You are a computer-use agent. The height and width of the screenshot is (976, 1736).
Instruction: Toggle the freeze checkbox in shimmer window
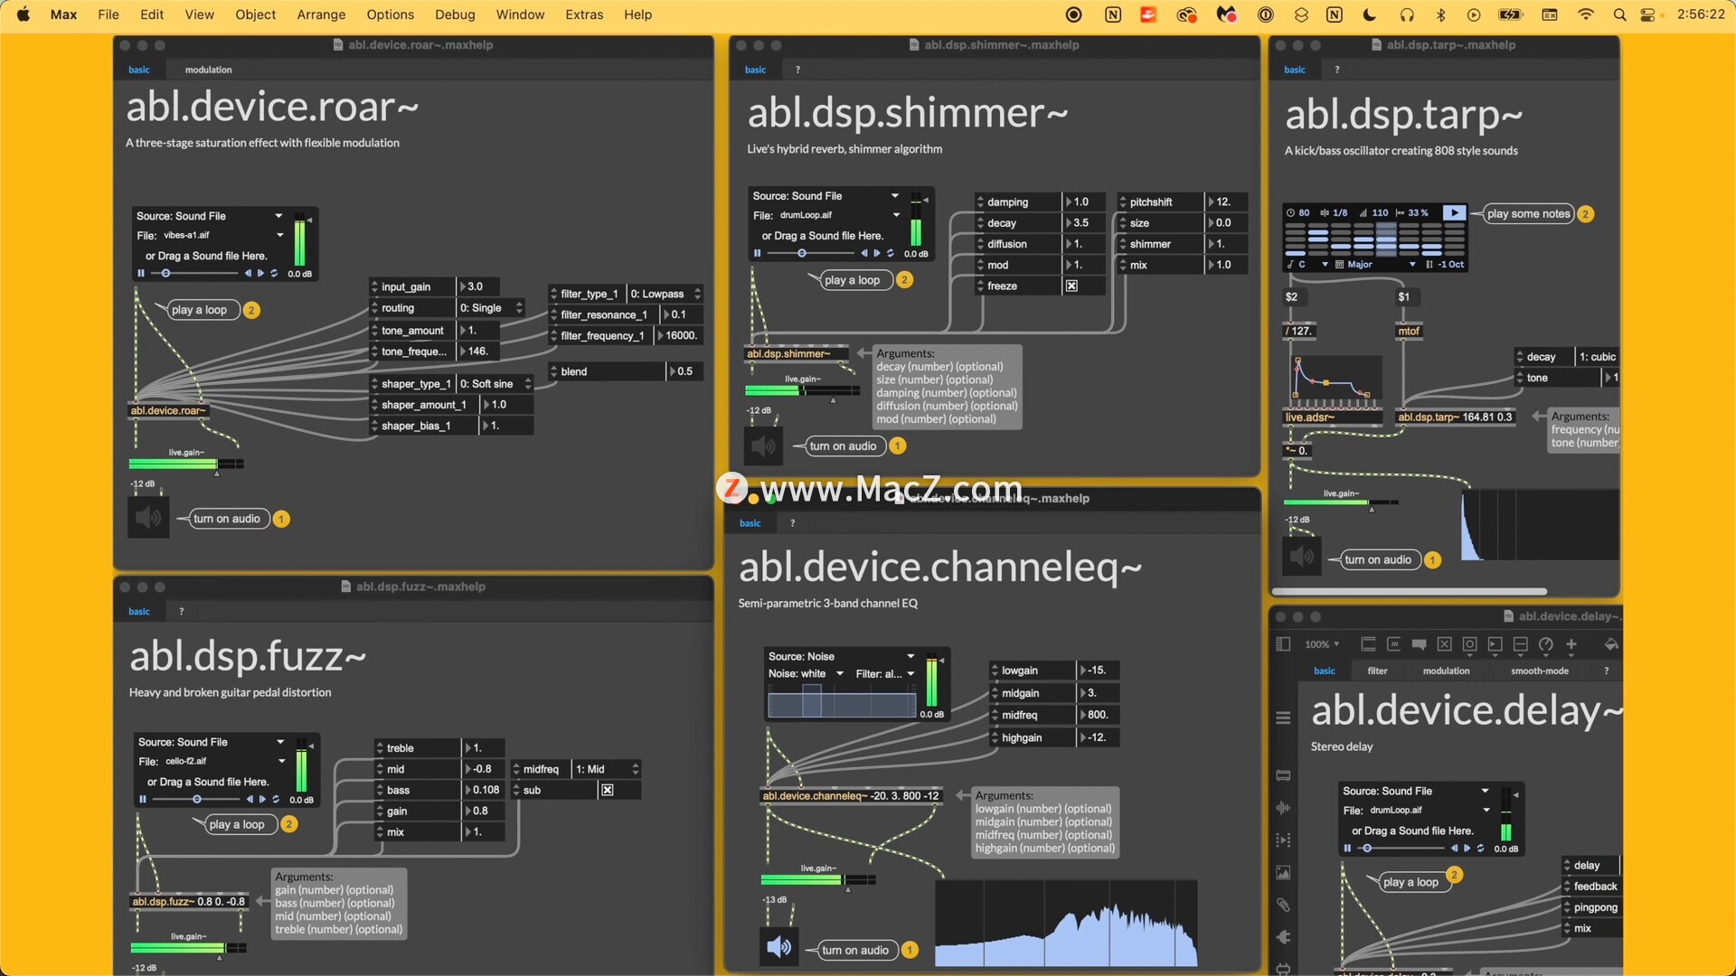1071,286
